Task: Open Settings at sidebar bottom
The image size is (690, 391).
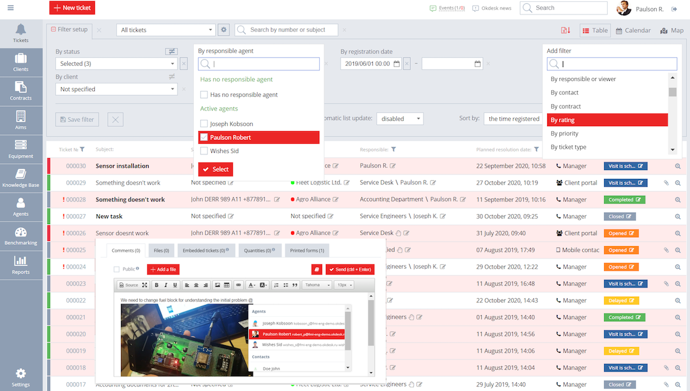Action: (21, 378)
